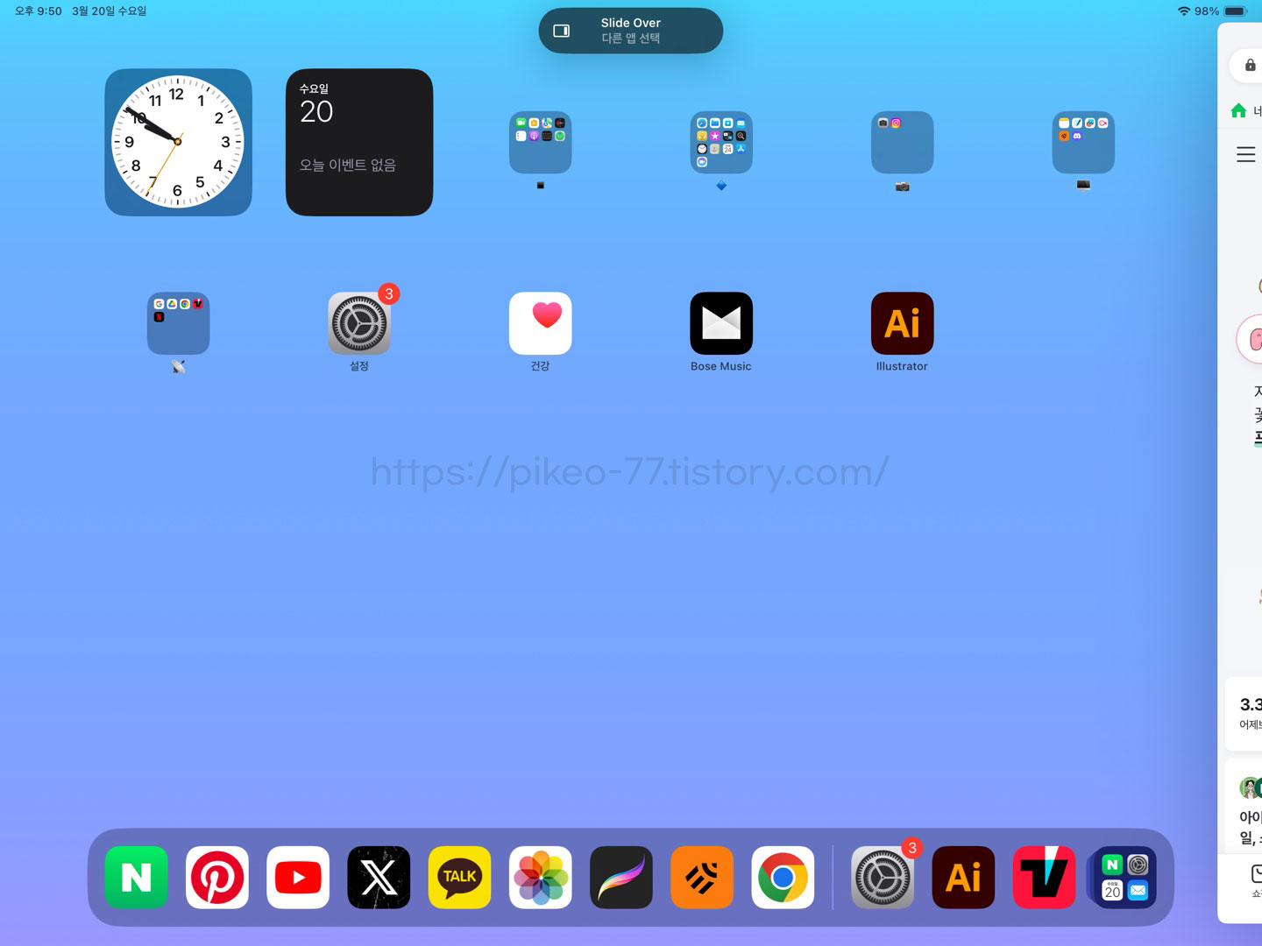Launch the X app in dock
Screen dimensions: 1262x946
click(379, 877)
